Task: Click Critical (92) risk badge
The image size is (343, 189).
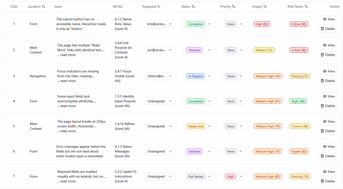Action: [x=299, y=24]
